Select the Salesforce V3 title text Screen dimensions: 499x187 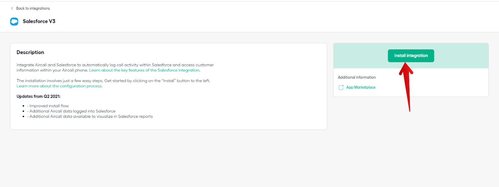(39, 21)
